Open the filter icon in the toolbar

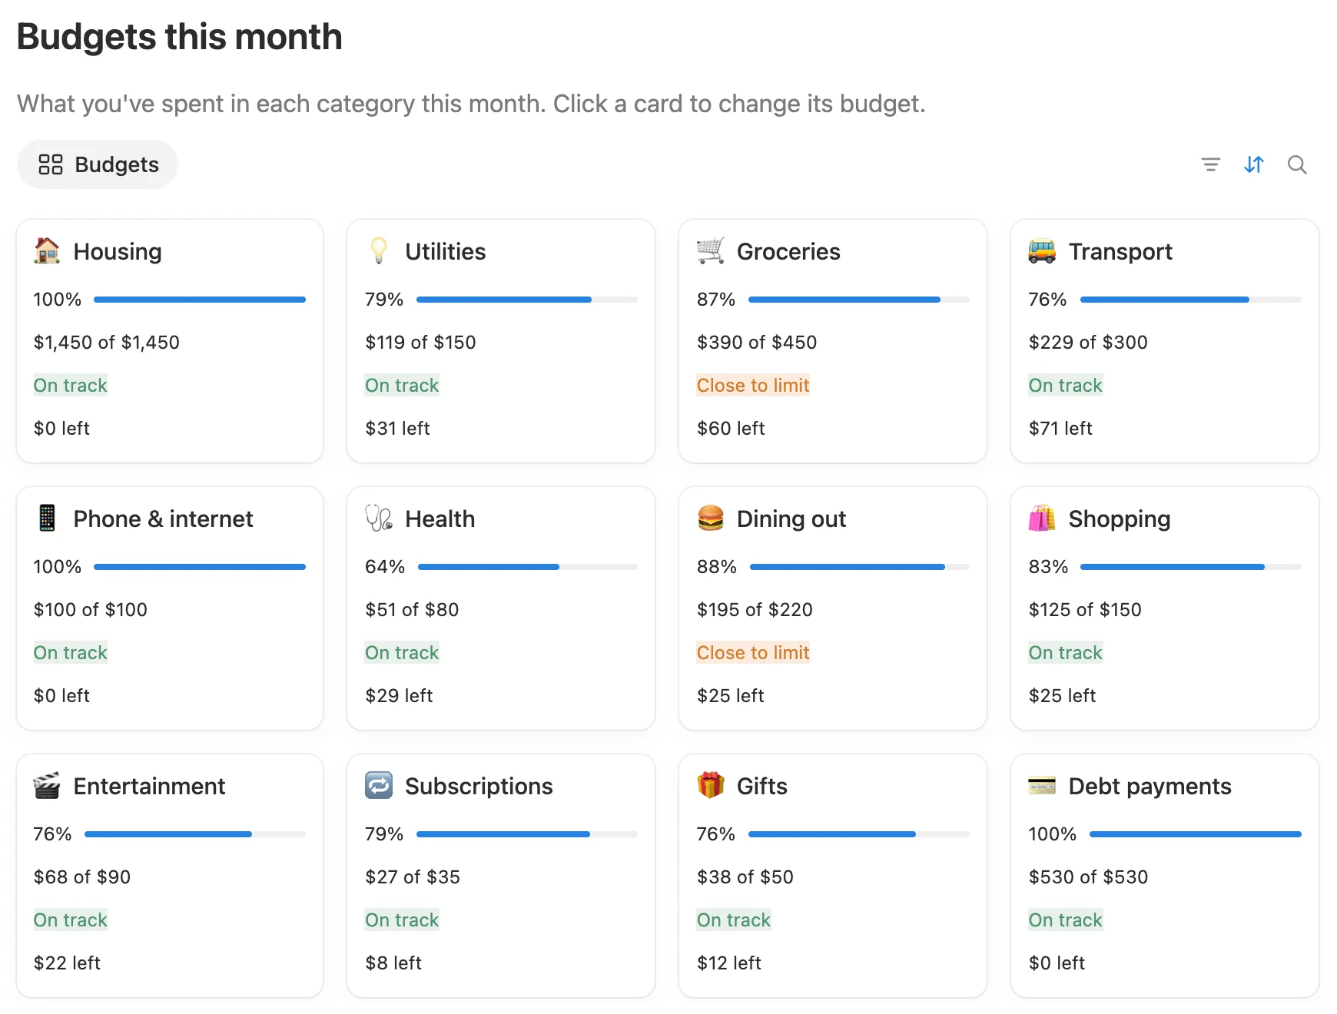click(x=1210, y=164)
